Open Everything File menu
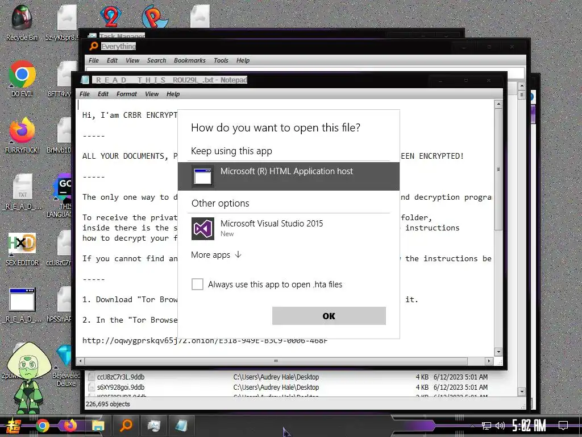This screenshot has height=437, width=582. pos(94,60)
